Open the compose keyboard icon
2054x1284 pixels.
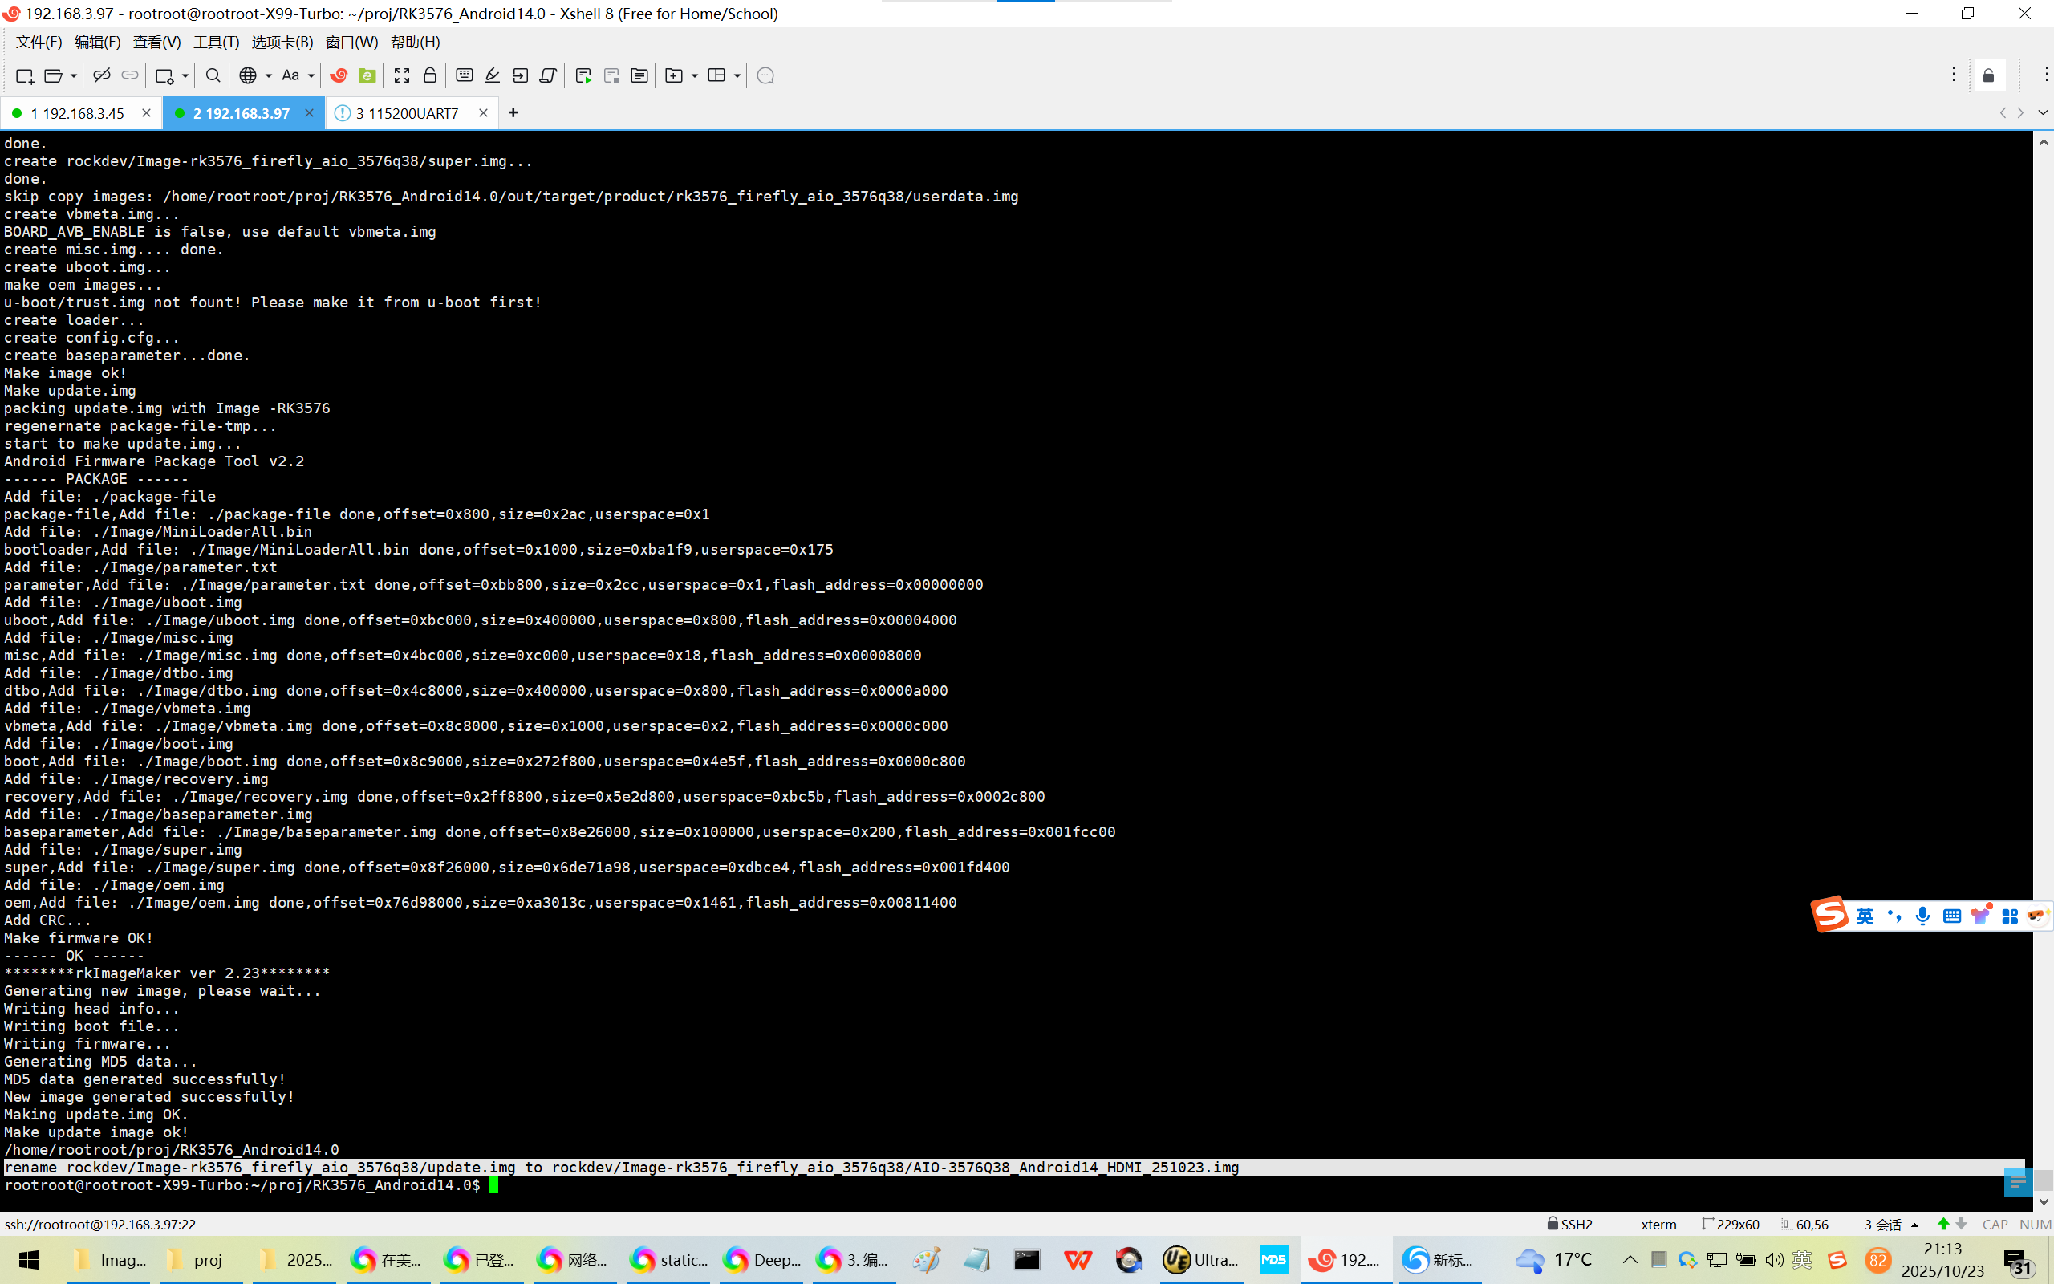(x=465, y=75)
